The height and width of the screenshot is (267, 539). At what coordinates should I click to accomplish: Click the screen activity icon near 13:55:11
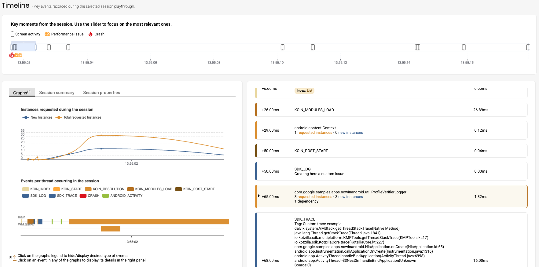pos(313,47)
